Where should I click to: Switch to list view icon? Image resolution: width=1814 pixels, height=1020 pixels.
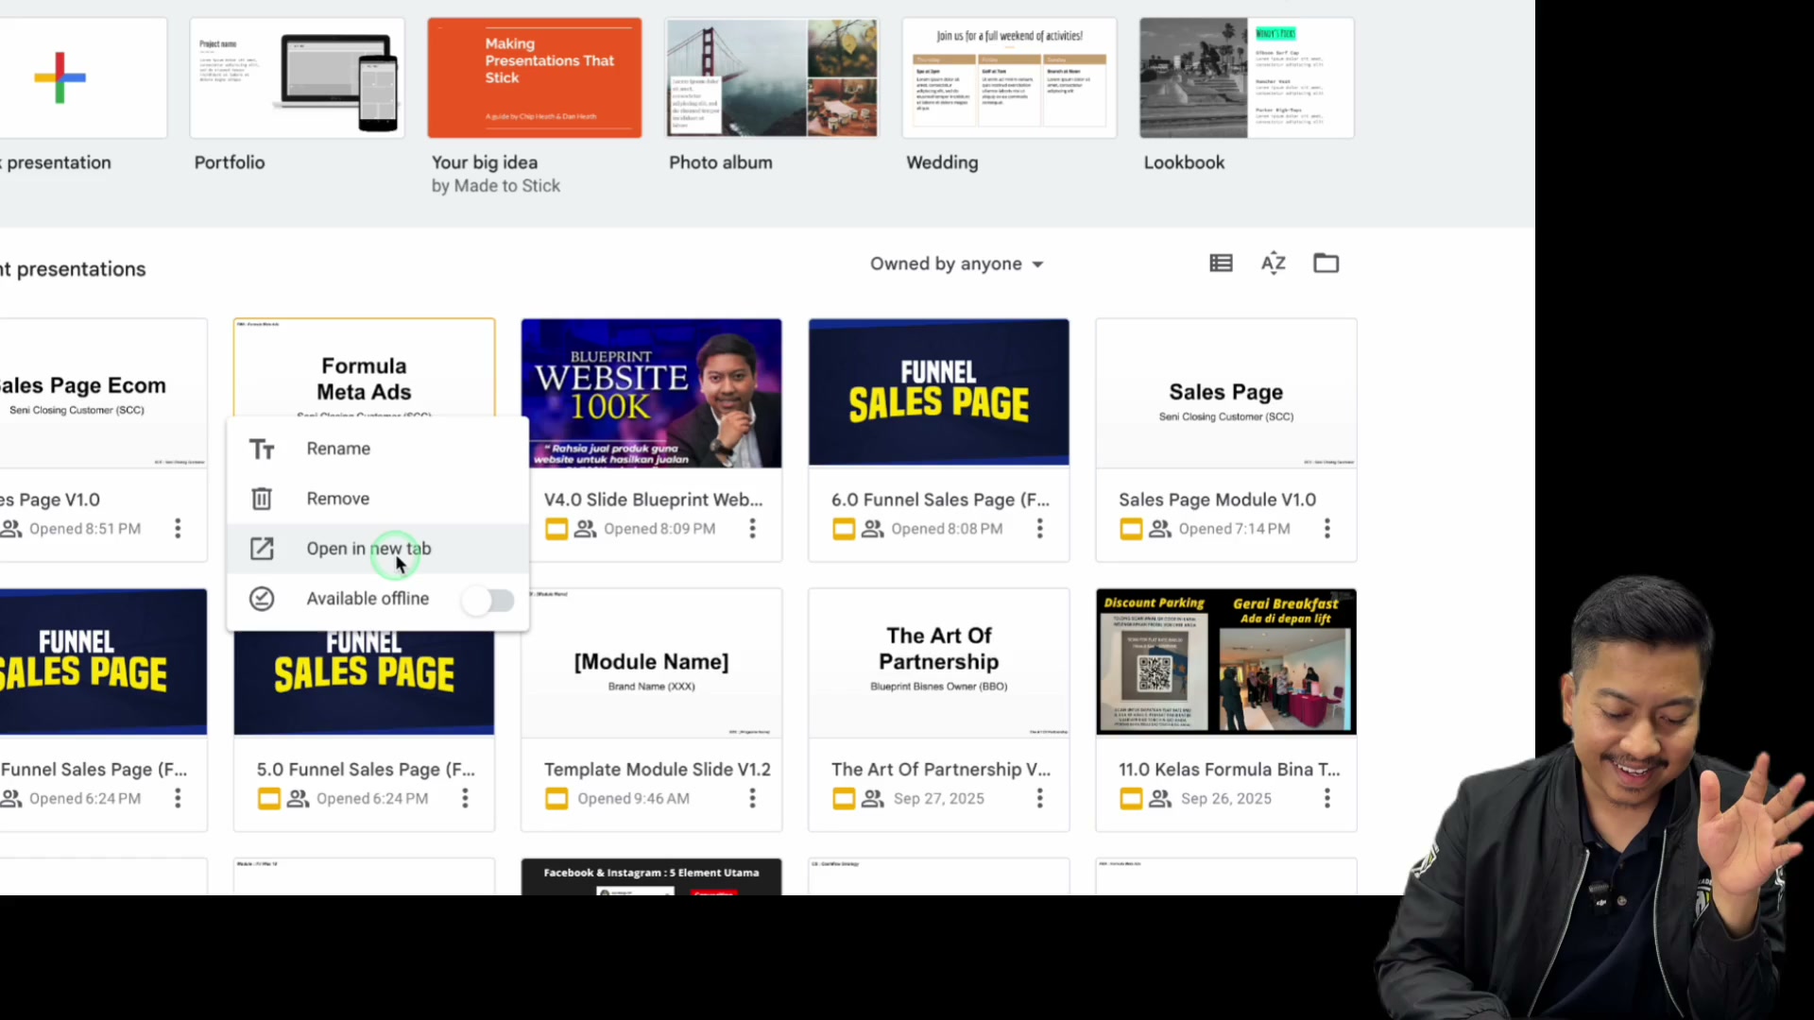(1221, 263)
